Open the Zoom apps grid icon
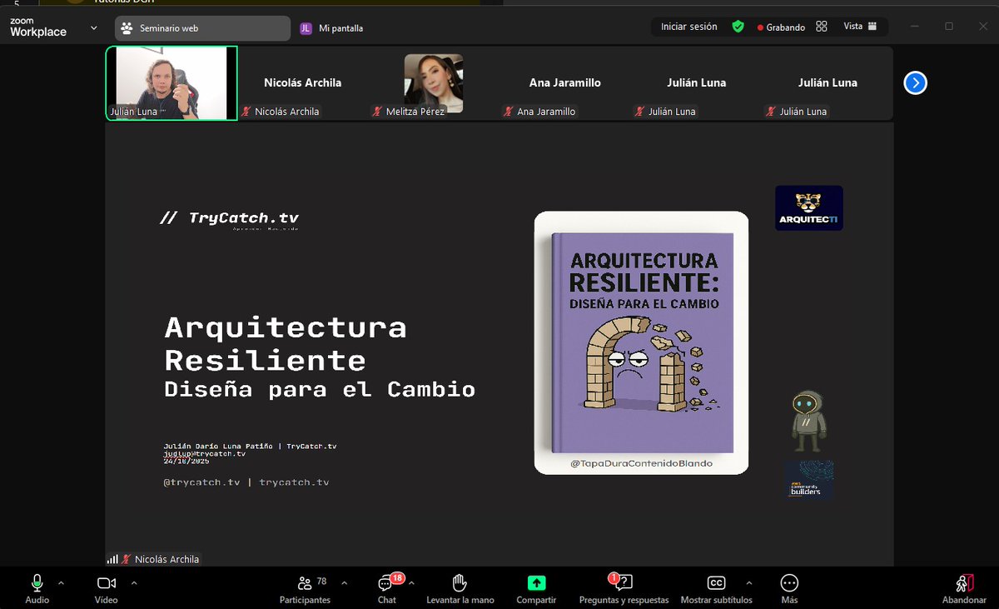 click(x=822, y=27)
